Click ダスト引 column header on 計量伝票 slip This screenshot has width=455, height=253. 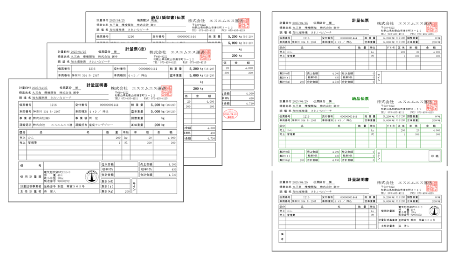392,47
